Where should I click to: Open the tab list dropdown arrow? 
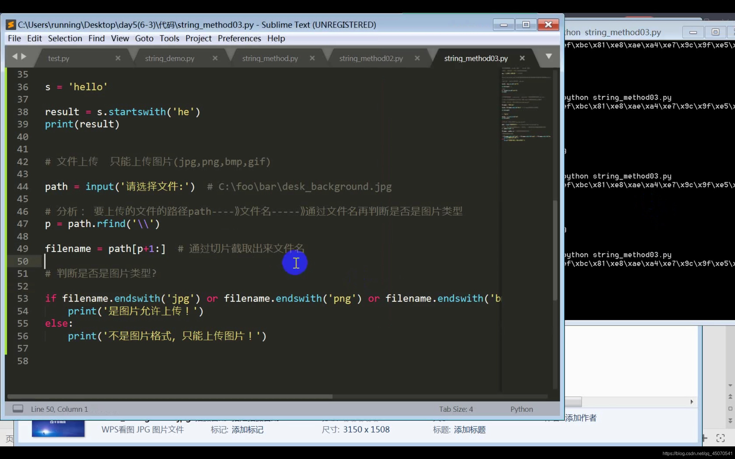pyautogui.click(x=548, y=57)
